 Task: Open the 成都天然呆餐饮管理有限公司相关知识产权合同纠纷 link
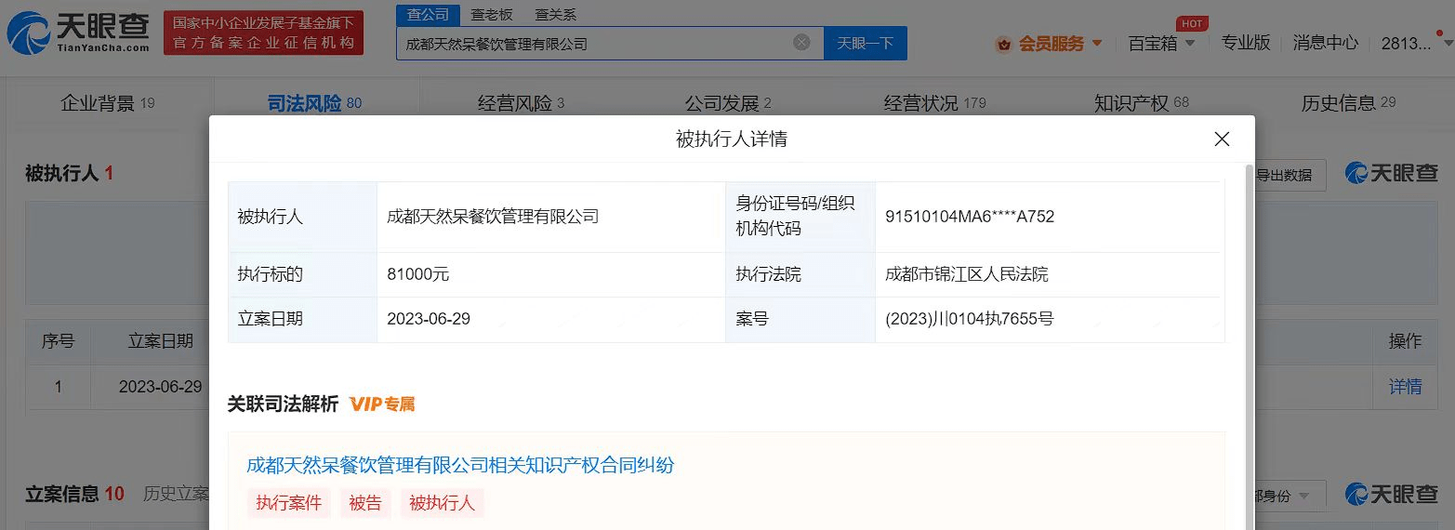(x=460, y=465)
